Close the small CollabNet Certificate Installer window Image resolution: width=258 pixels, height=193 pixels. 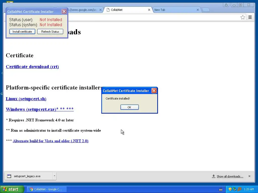pyautogui.click(x=64, y=11)
